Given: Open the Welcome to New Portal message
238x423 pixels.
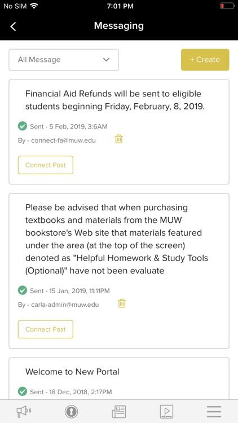Looking at the screenshot, I should coord(72,372).
